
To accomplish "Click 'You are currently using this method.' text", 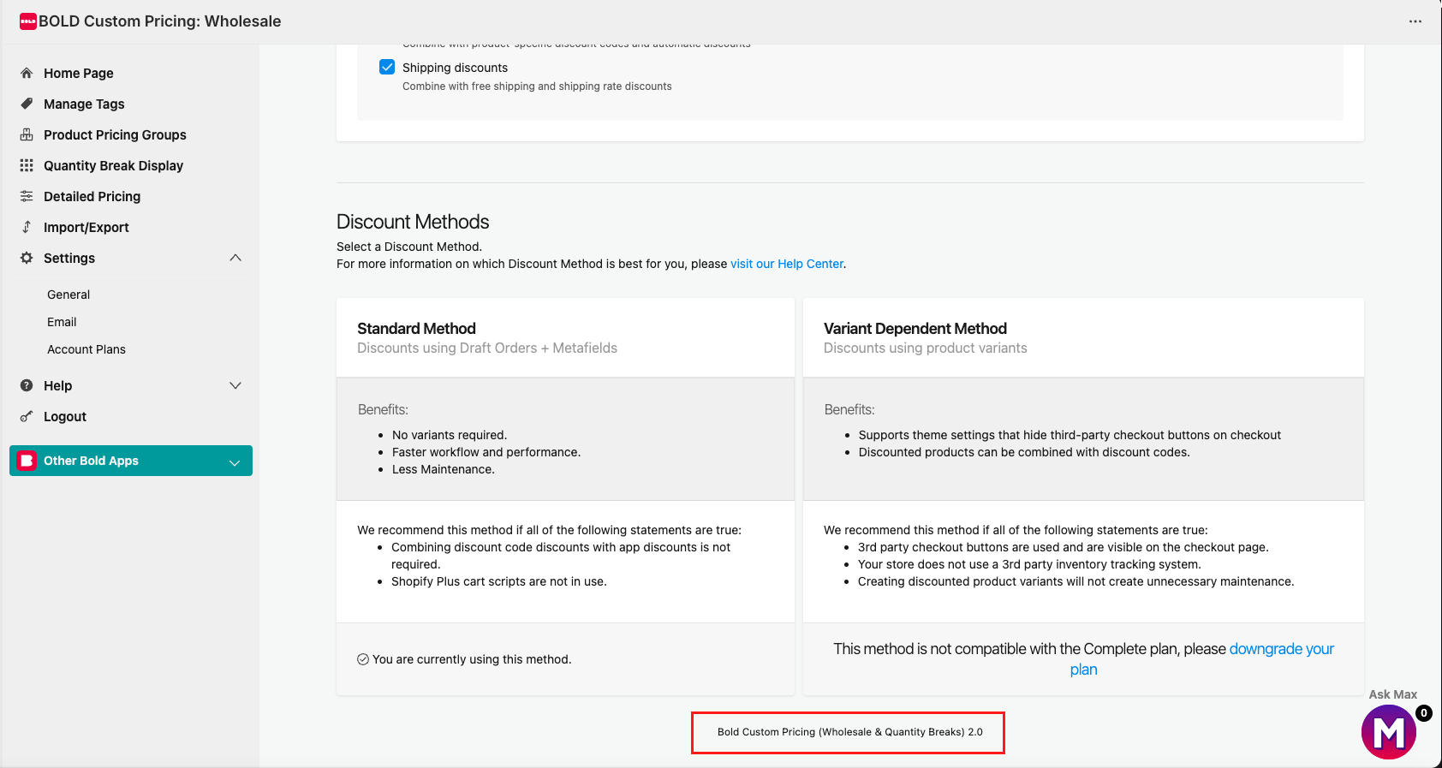I will [x=472, y=659].
